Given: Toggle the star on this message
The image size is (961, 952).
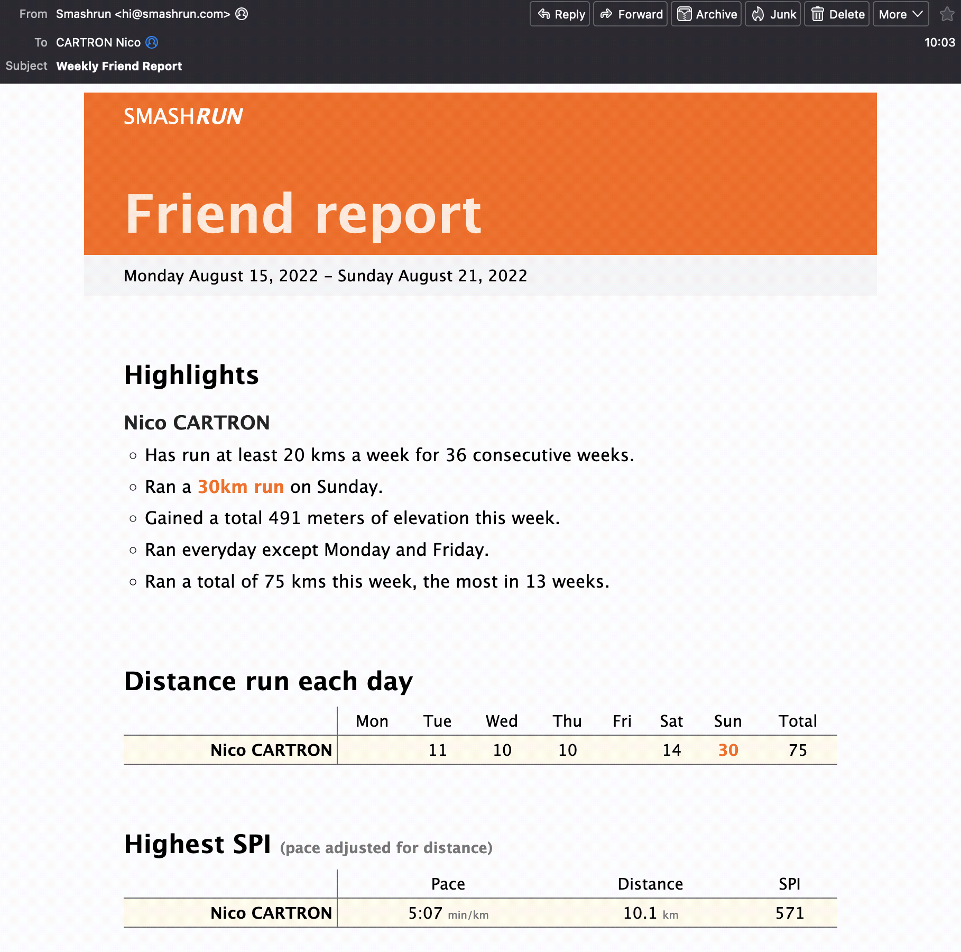Looking at the screenshot, I should (x=947, y=14).
